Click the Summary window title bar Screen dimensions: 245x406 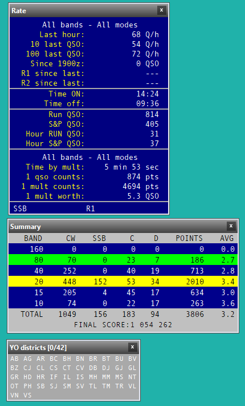coord(123,227)
